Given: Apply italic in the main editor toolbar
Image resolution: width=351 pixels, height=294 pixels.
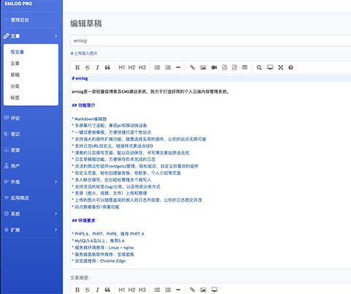Looking at the screenshot, I should coord(97,67).
